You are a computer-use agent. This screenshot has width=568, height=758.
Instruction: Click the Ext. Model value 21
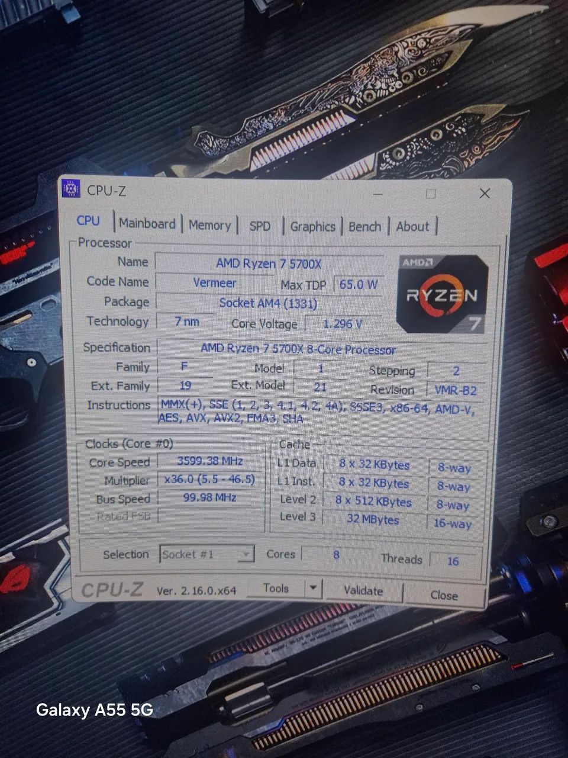pyautogui.click(x=320, y=387)
